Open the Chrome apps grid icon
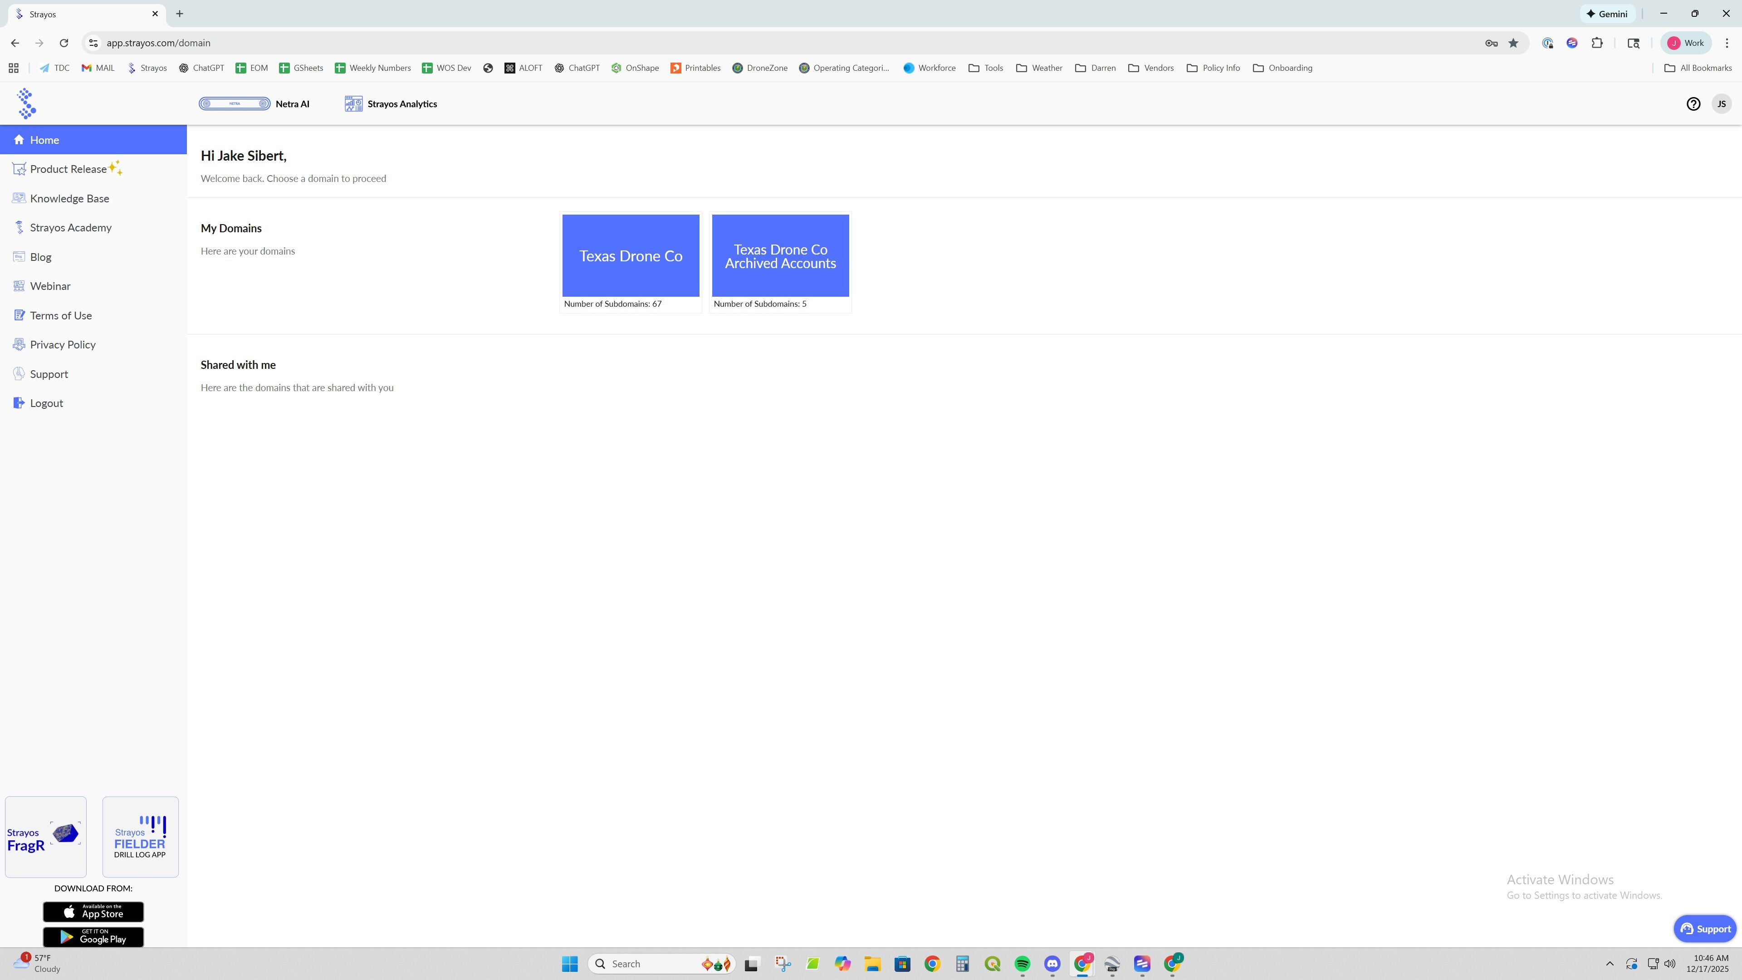1742x980 pixels. coord(14,68)
